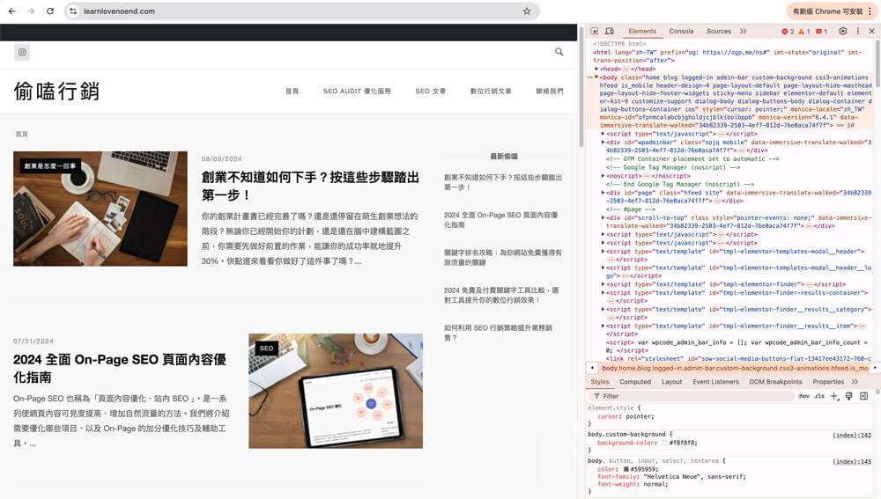Click the startup article desk thumbnail
The width and height of the screenshot is (881, 499).
[x=100, y=209]
